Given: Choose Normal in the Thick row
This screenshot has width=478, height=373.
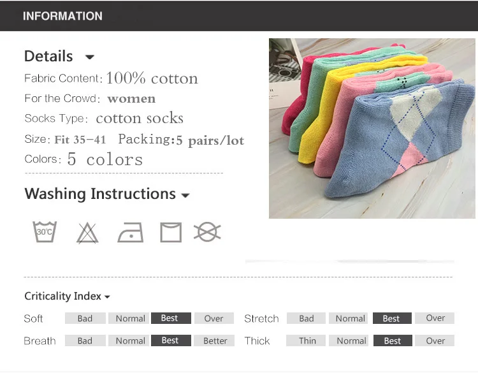Looking at the screenshot, I should 349,340.
